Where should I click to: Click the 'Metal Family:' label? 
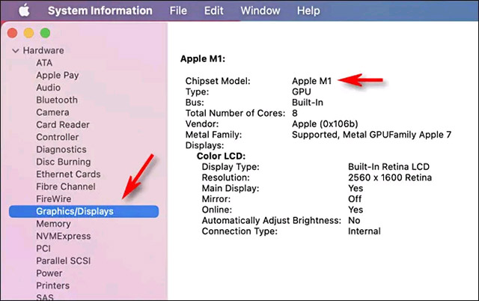click(x=213, y=135)
